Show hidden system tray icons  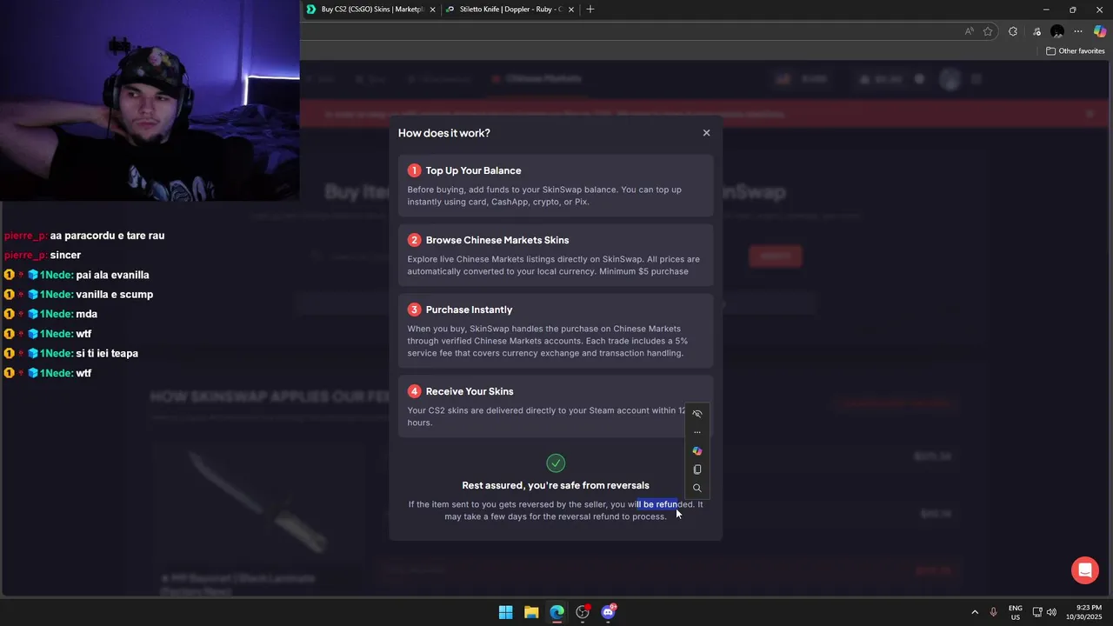(975, 612)
